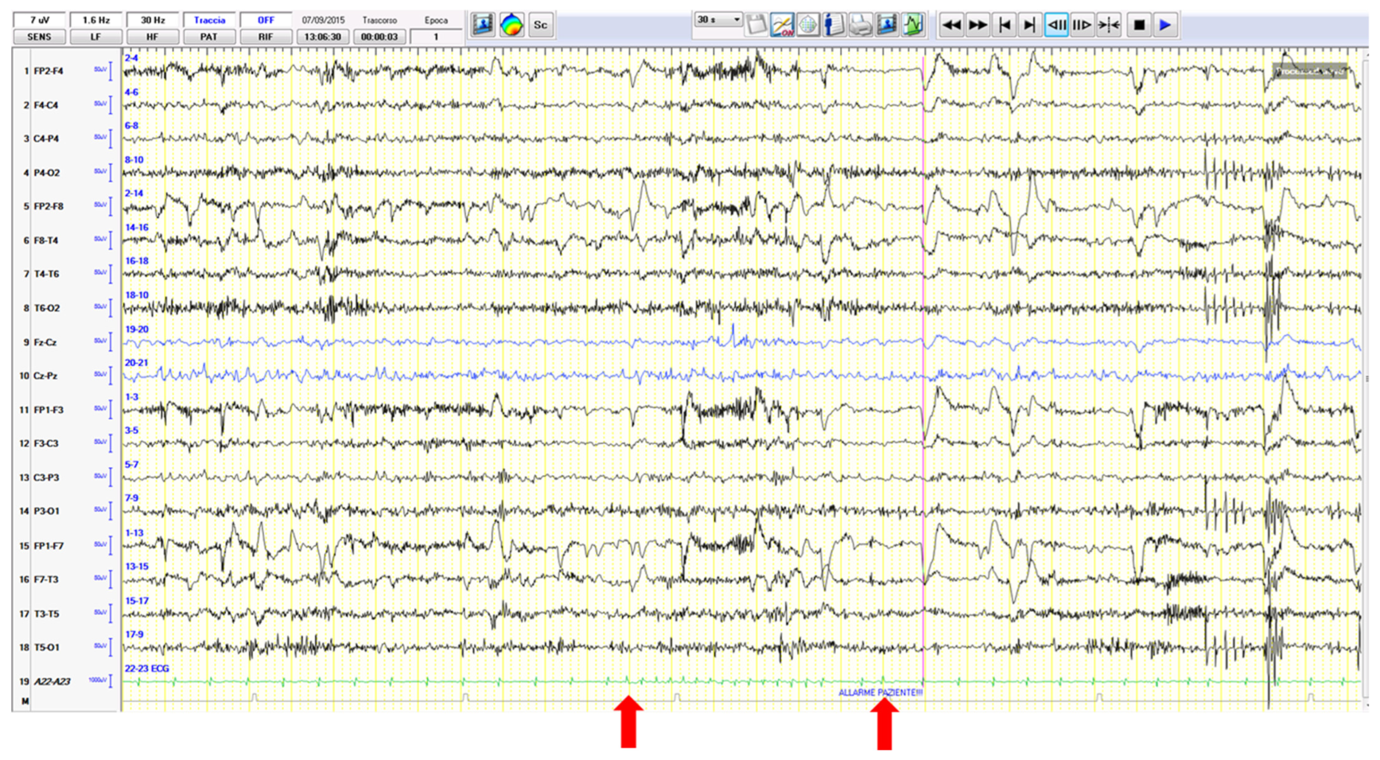Click the ALLARME PAZIENTE event marker label

[880, 693]
